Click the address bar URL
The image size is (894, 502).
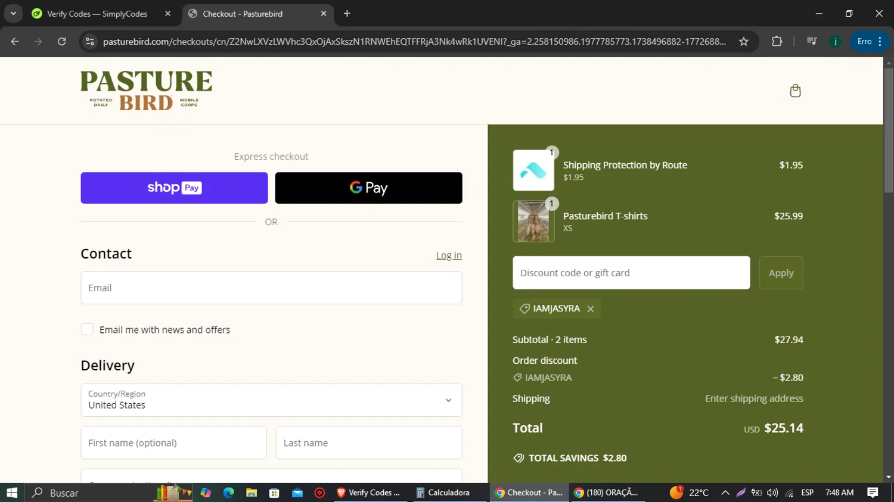pyautogui.click(x=414, y=41)
